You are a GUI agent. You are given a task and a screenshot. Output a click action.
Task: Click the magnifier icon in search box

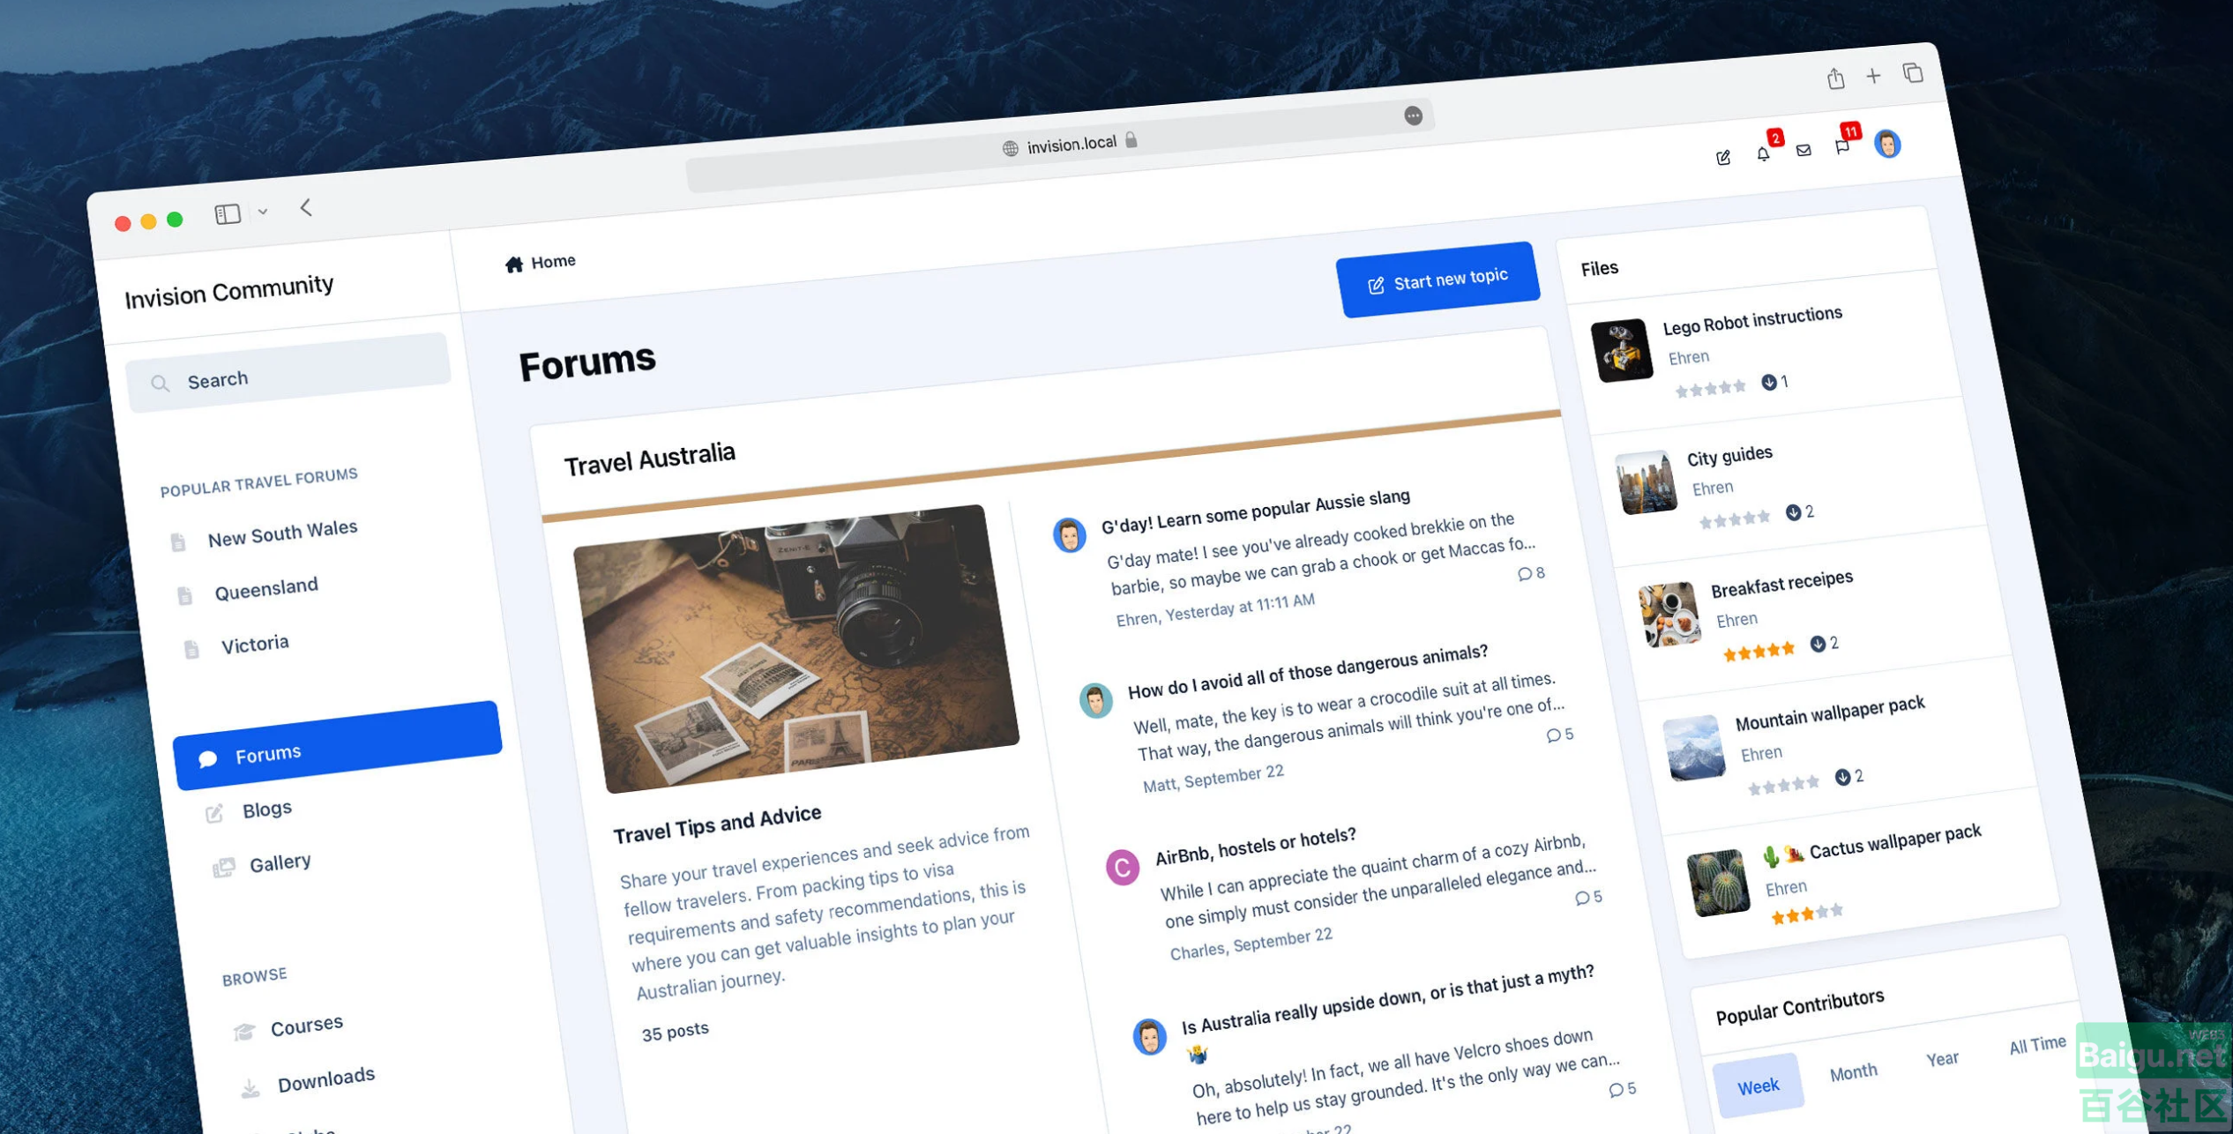(160, 383)
